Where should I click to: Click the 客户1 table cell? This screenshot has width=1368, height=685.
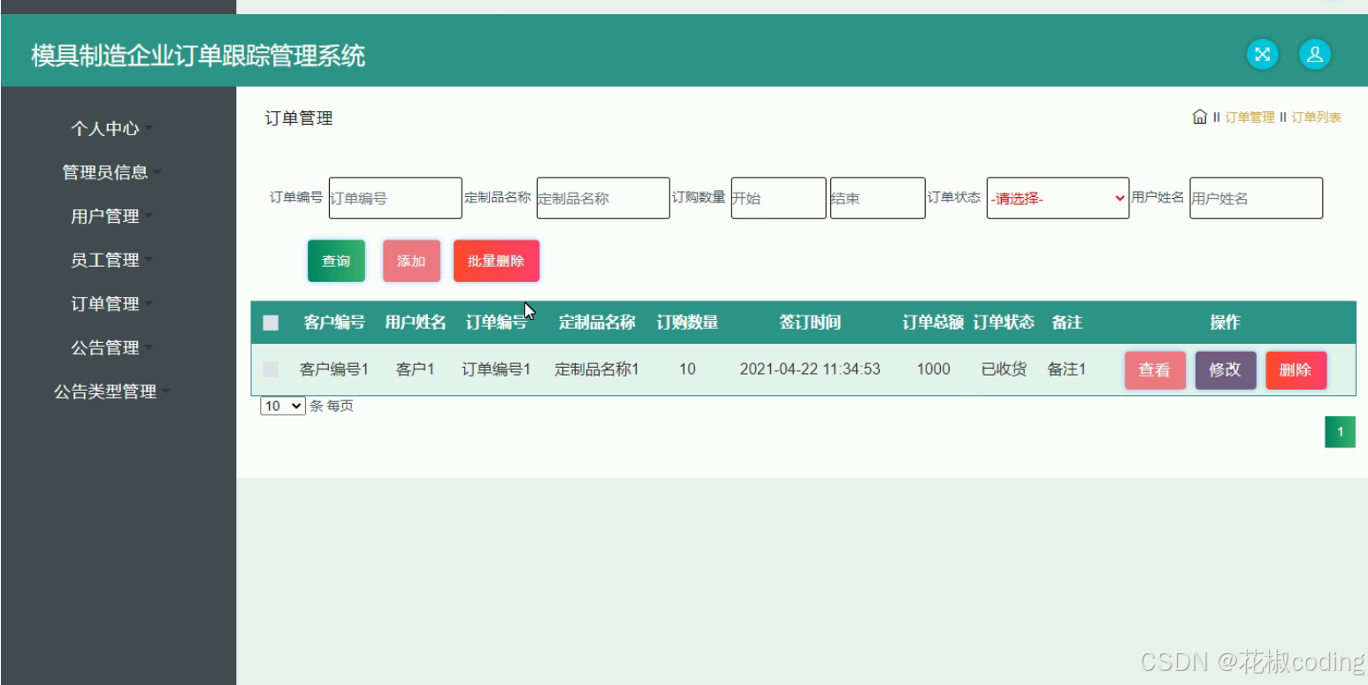(x=416, y=369)
